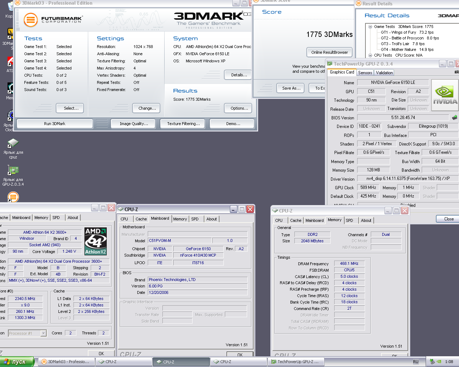Click the Driver Version field in GPU-Z
Viewport: 459px width, 367px height.
408,178
